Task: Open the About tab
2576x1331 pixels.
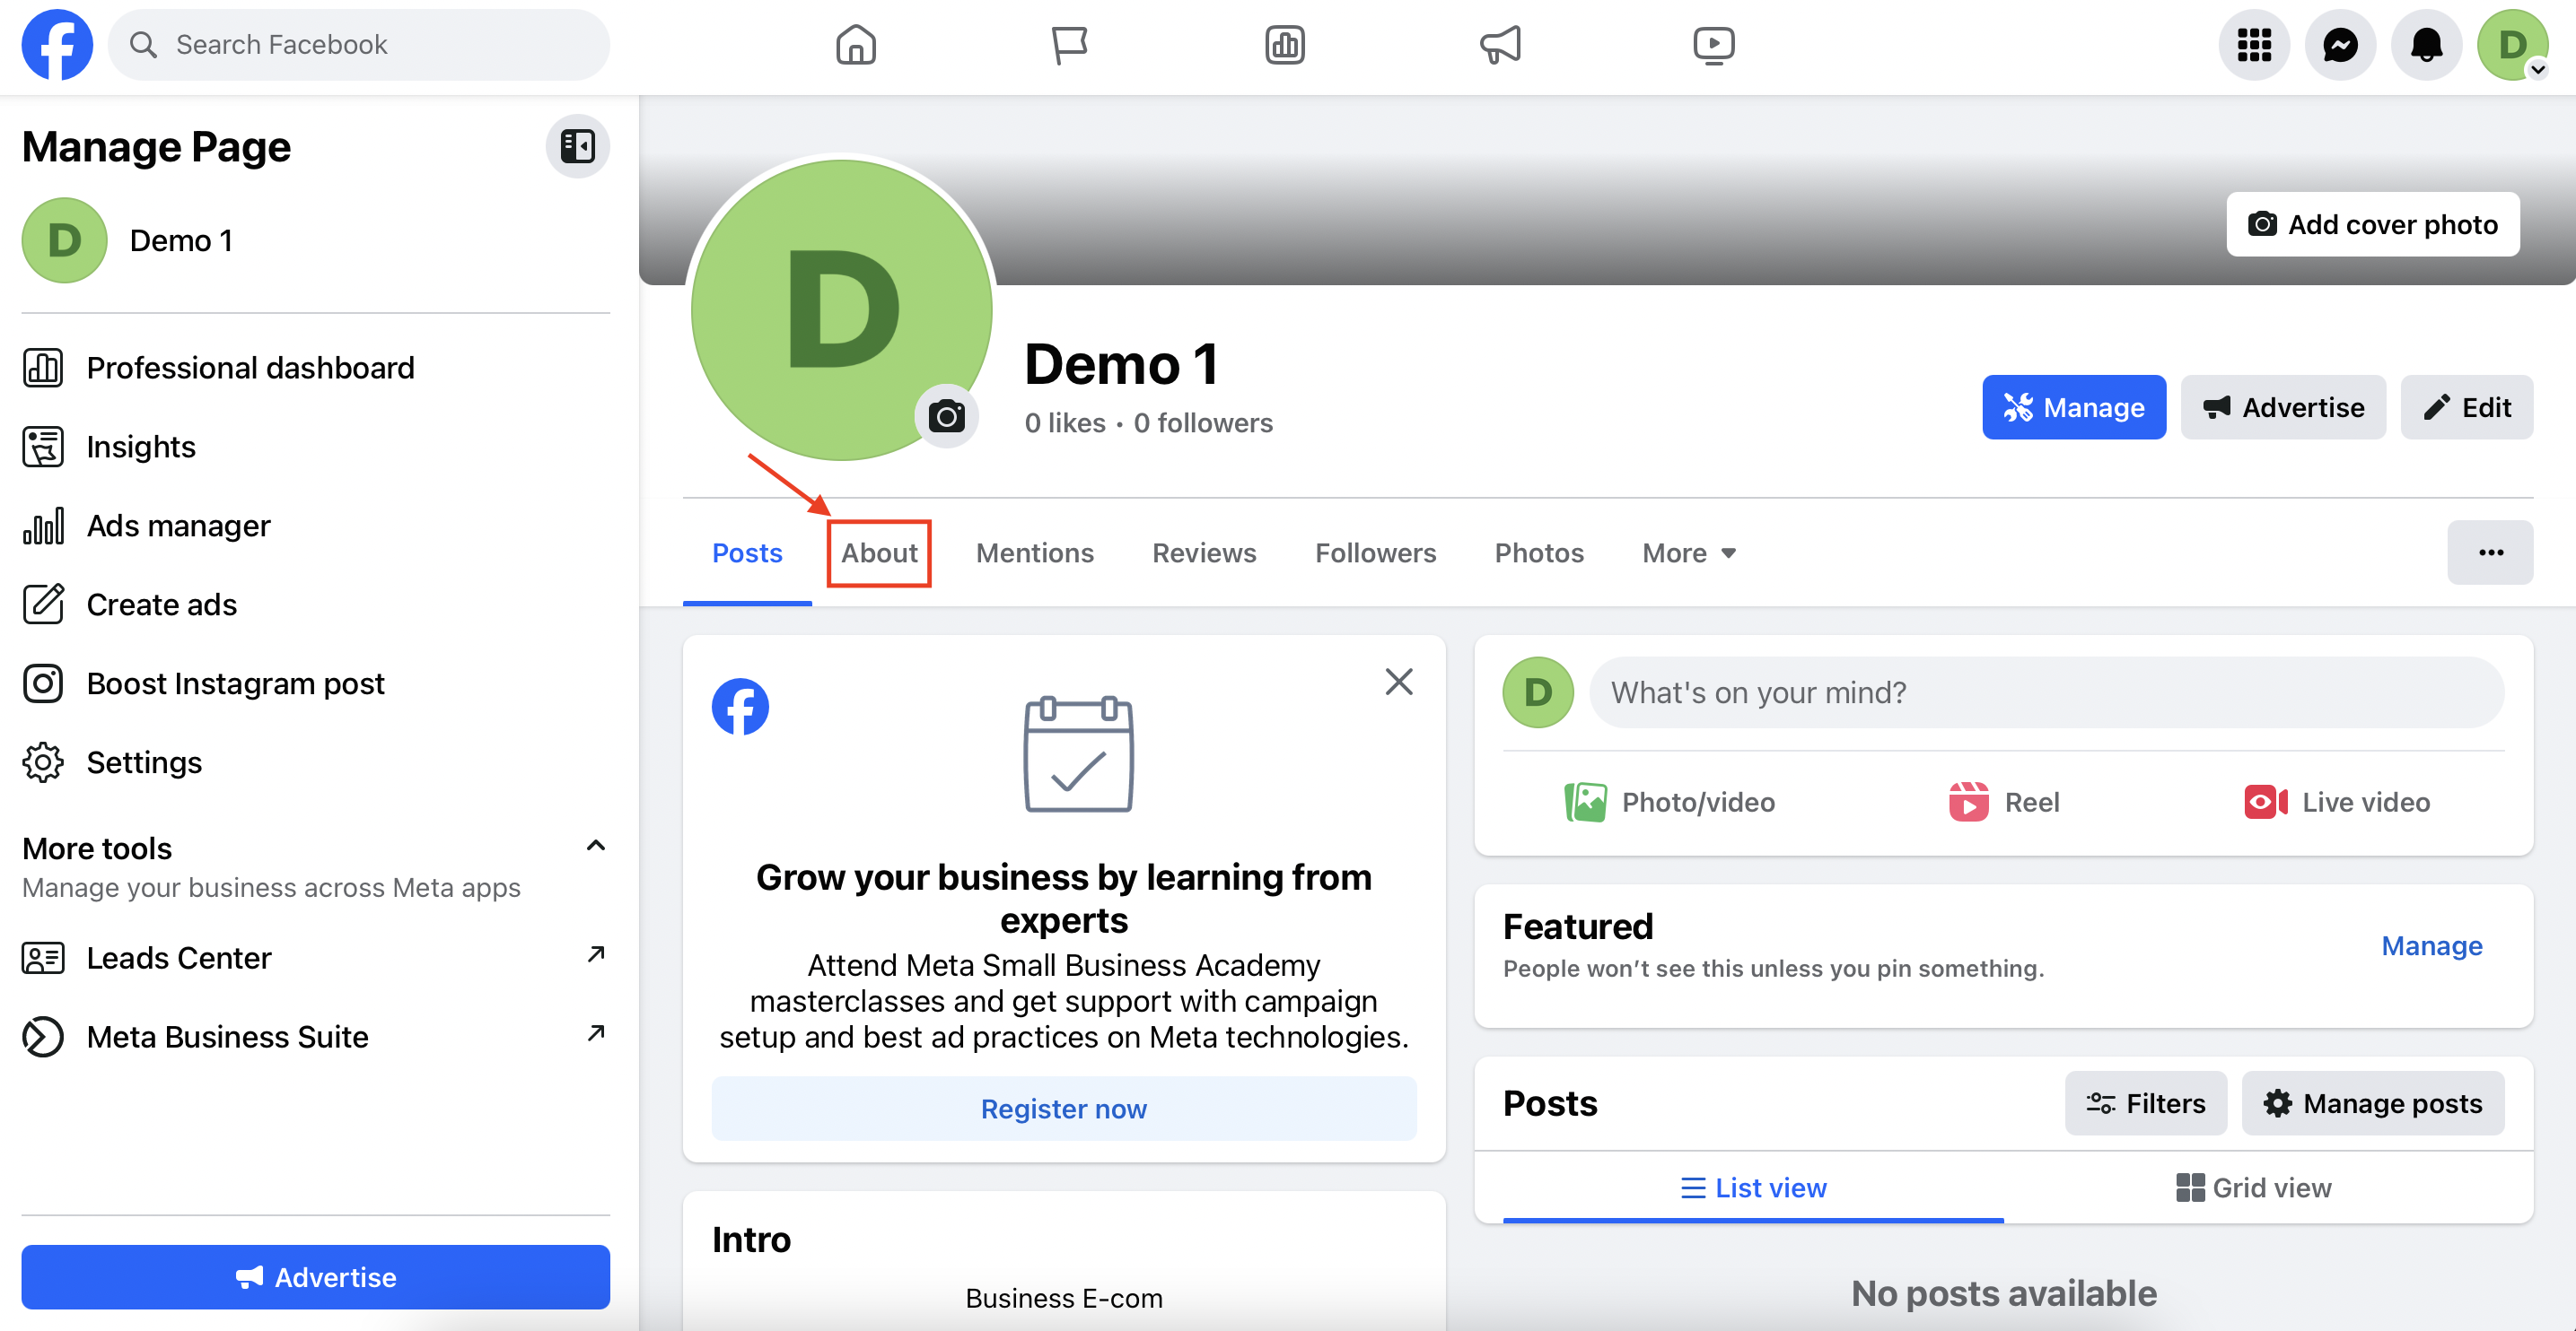Action: pyautogui.click(x=879, y=552)
